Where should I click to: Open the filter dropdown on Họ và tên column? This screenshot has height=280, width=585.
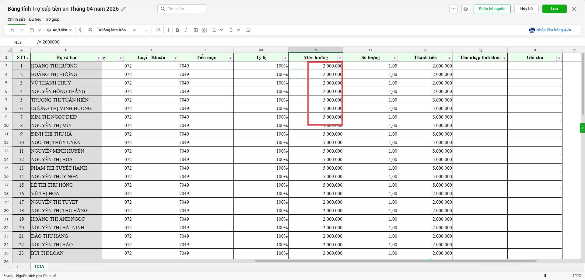[x=98, y=58]
